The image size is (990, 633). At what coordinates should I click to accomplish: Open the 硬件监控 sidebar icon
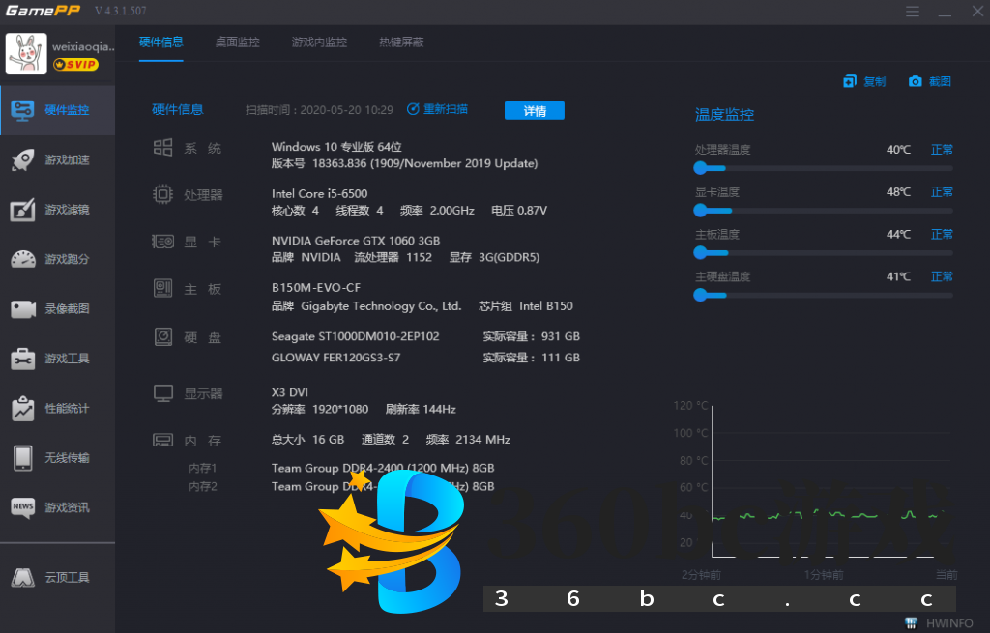pyautogui.click(x=23, y=110)
